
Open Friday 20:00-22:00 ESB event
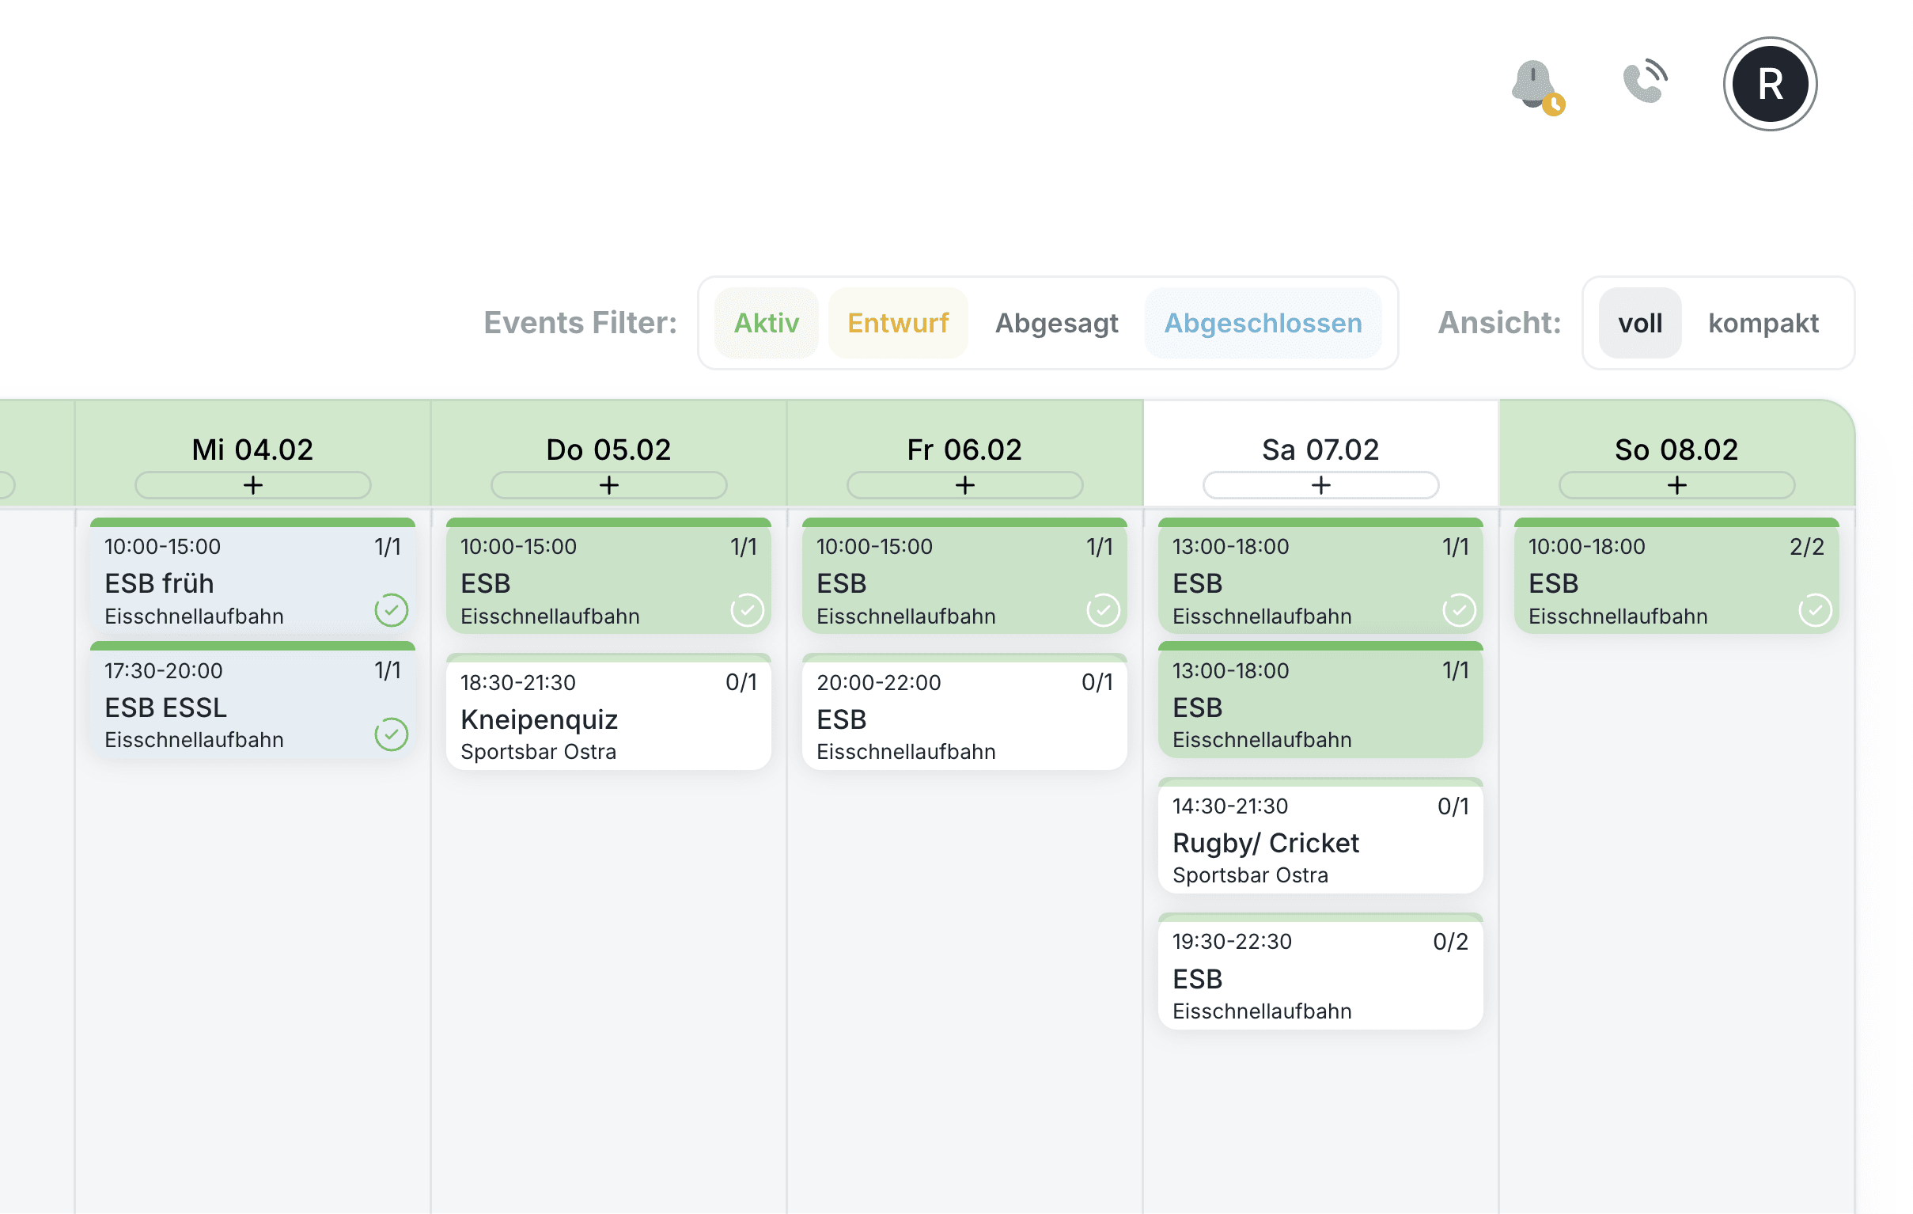pyautogui.click(x=964, y=717)
